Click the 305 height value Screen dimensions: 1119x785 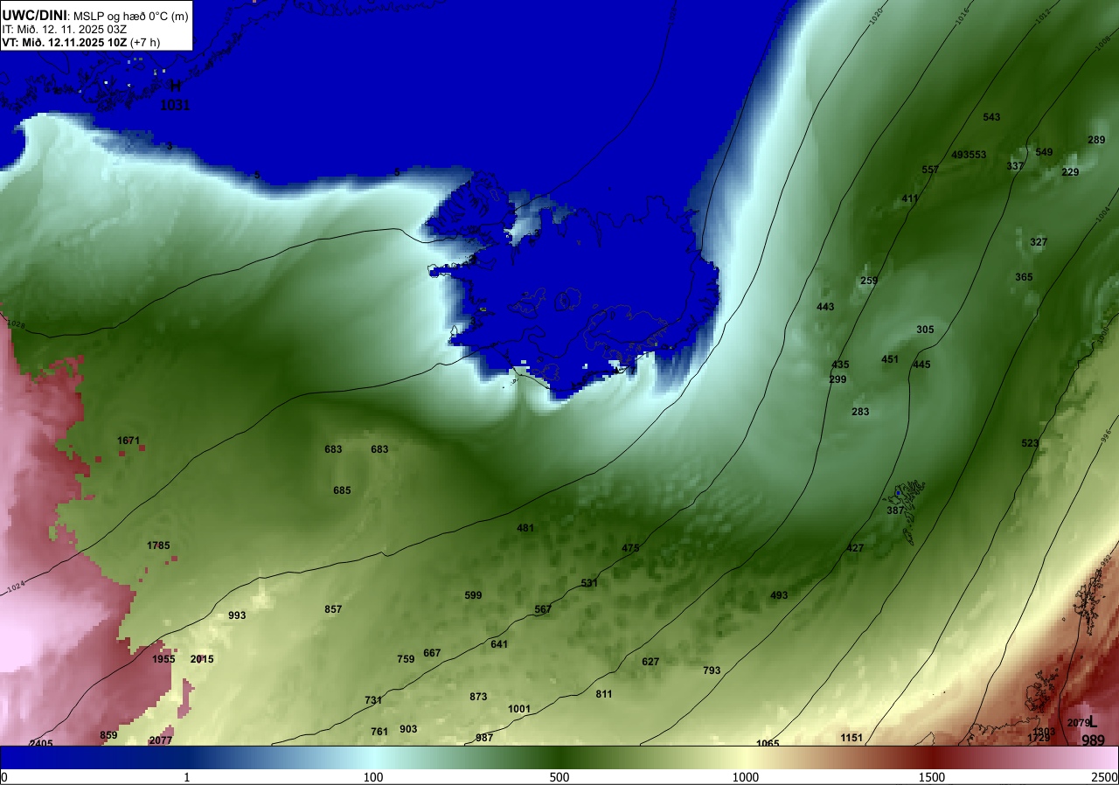925,330
